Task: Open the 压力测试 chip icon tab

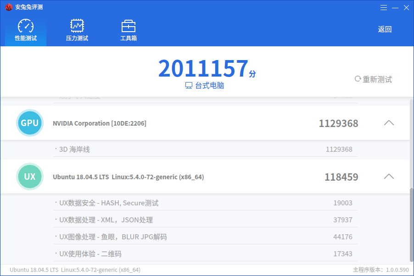Action: [77, 30]
